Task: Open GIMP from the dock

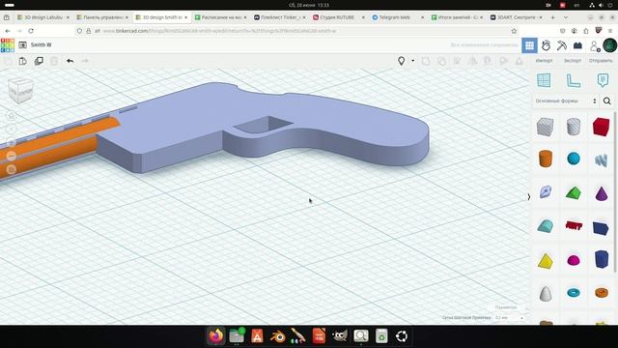Action: (x=340, y=336)
